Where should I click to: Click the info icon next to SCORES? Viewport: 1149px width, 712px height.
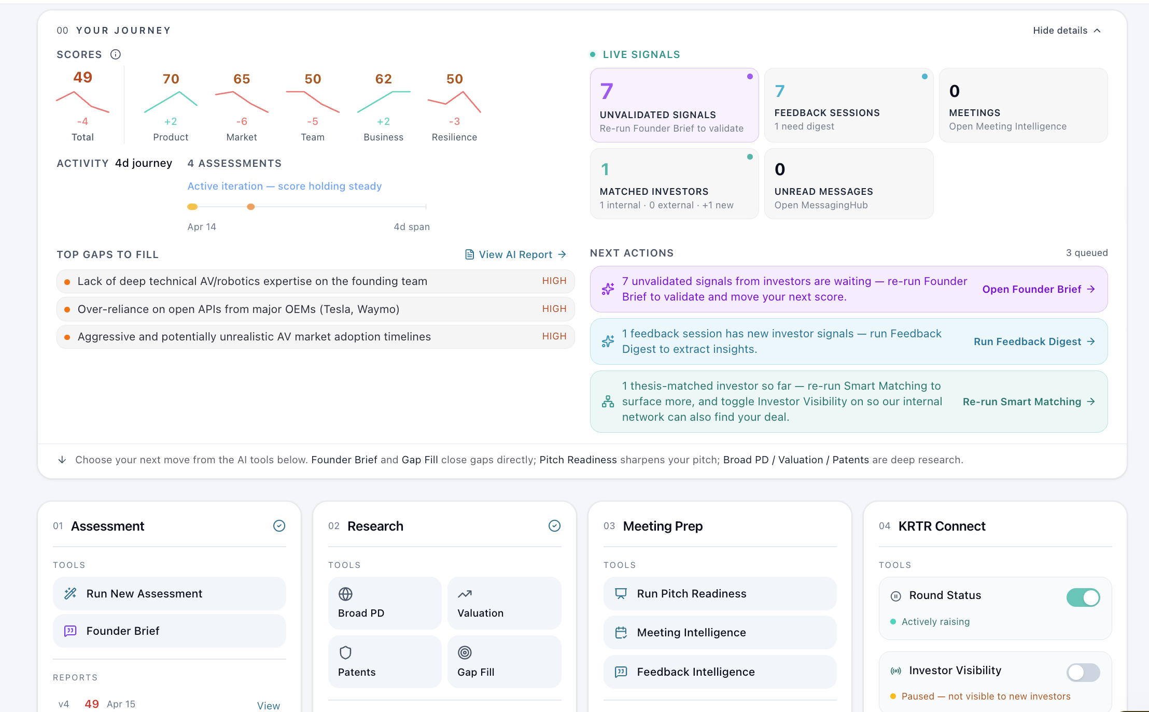tap(115, 54)
